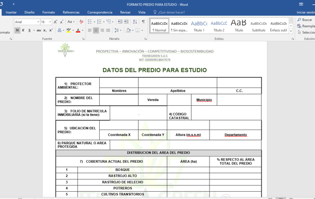Click the text effects icon
The height and width of the screenshot is (199, 315).
click(x=59, y=31)
